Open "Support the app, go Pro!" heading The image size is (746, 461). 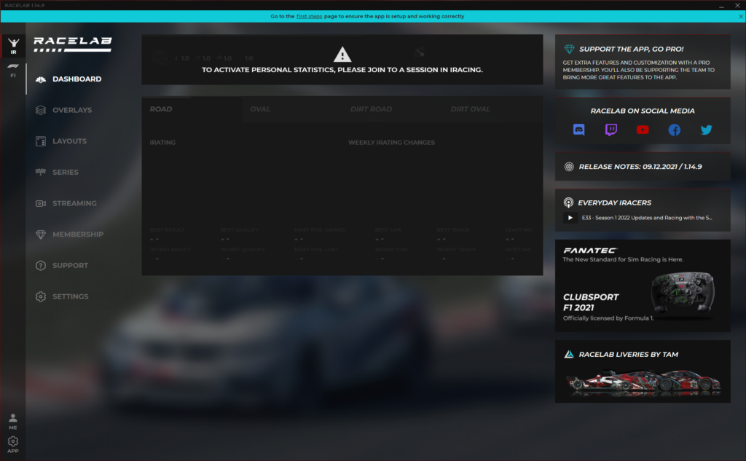(632, 49)
